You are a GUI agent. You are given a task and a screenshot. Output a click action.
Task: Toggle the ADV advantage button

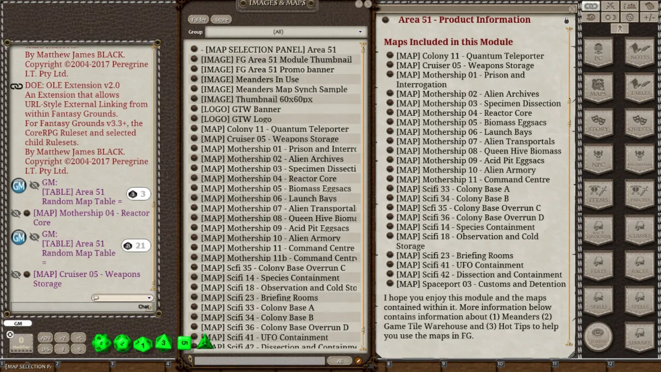click(45, 338)
